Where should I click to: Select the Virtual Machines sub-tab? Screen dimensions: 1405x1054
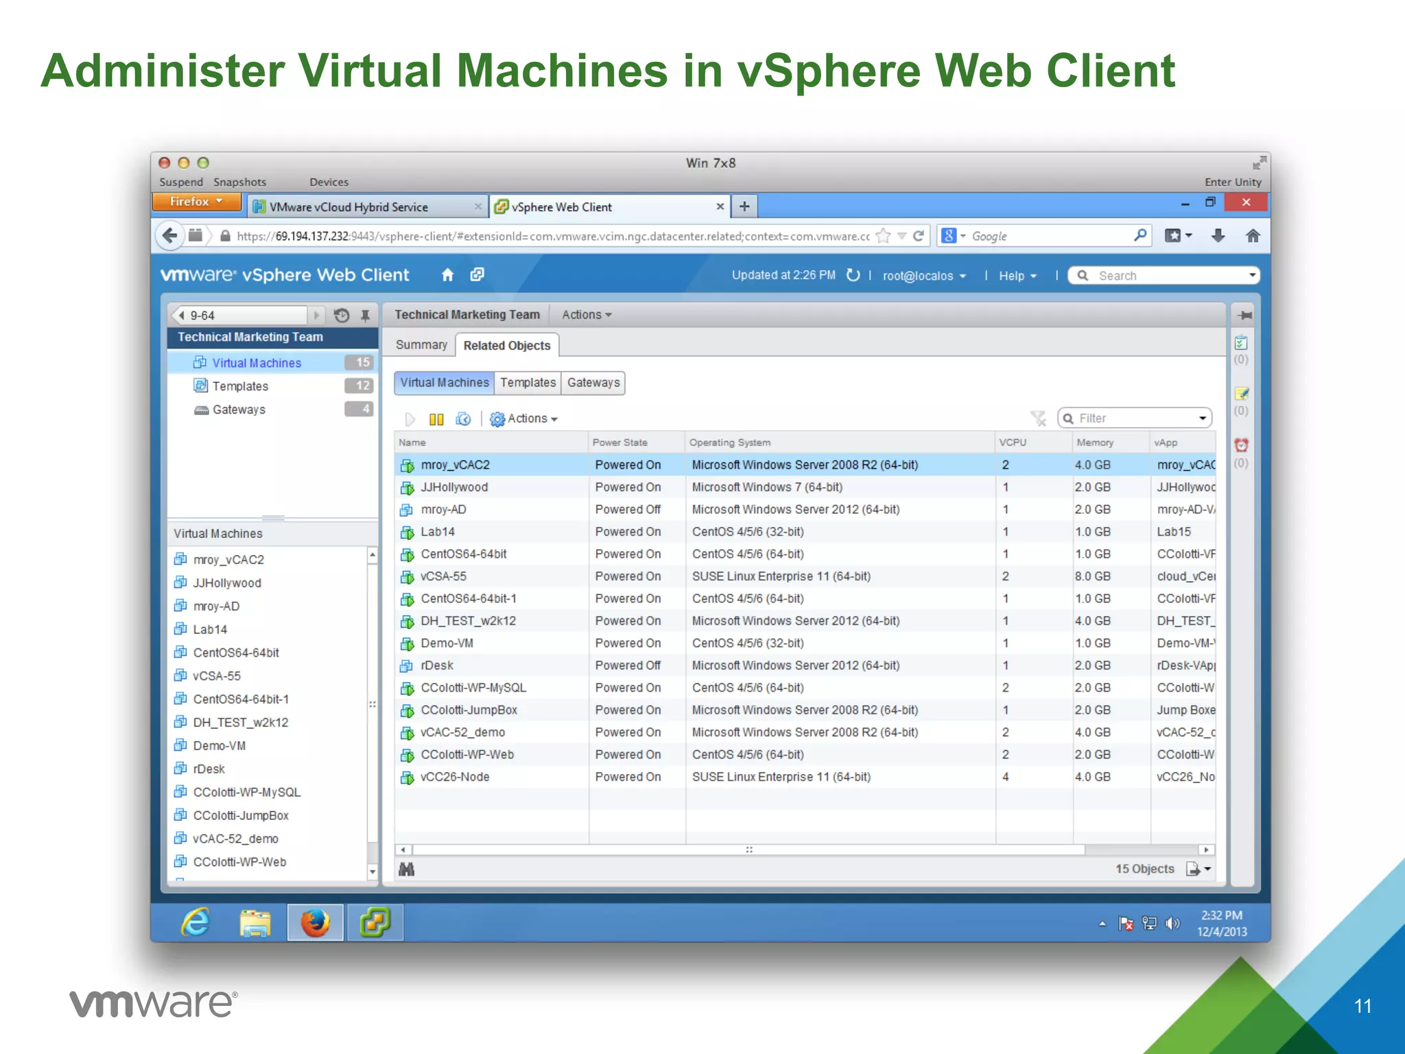pos(445,383)
